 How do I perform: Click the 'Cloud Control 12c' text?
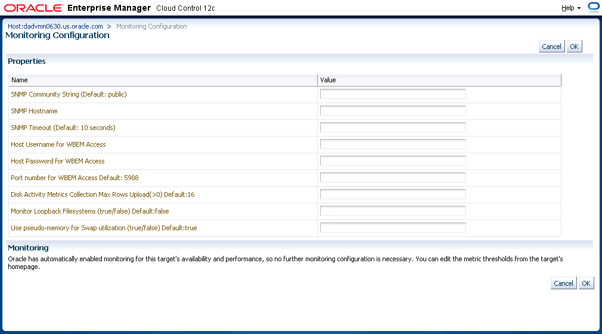point(185,8)
